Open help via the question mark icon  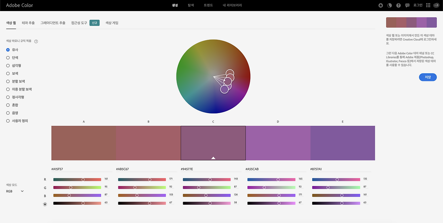pyautogui.click(x=398, y=6)
